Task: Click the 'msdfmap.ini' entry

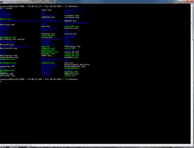Action: click(x=48, y=34)
